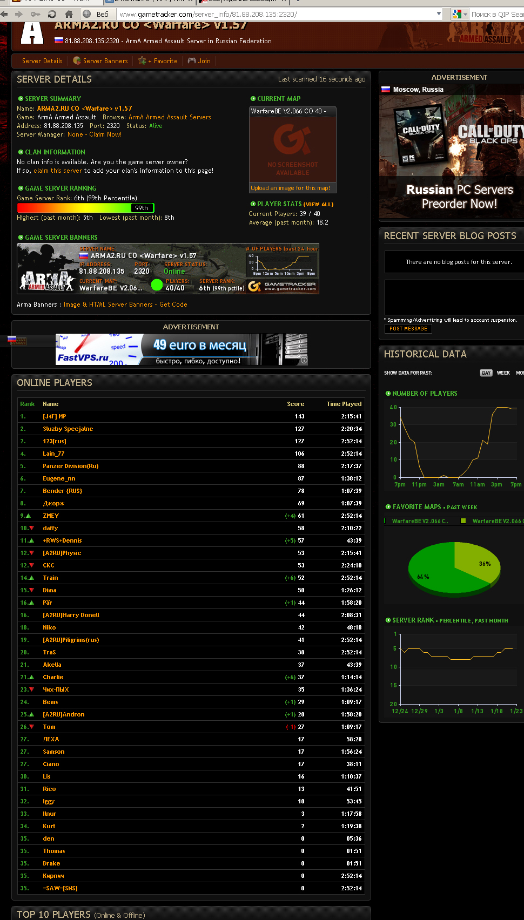The height and width of the screenshot is (920, 524).
Task: Click the key wand icon in toolbar
Action: [x=35, y=14]
